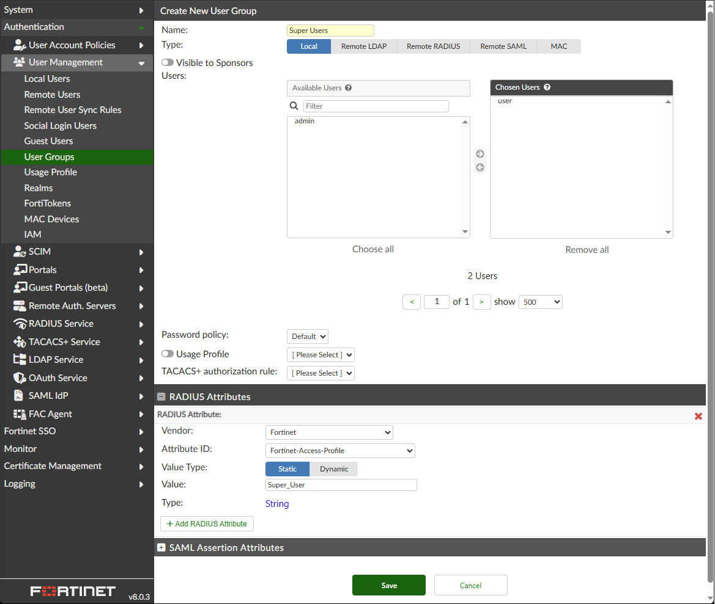Expand the System menu arrow
The width and height of the screenshot is (715, 604).
(141, 10)
